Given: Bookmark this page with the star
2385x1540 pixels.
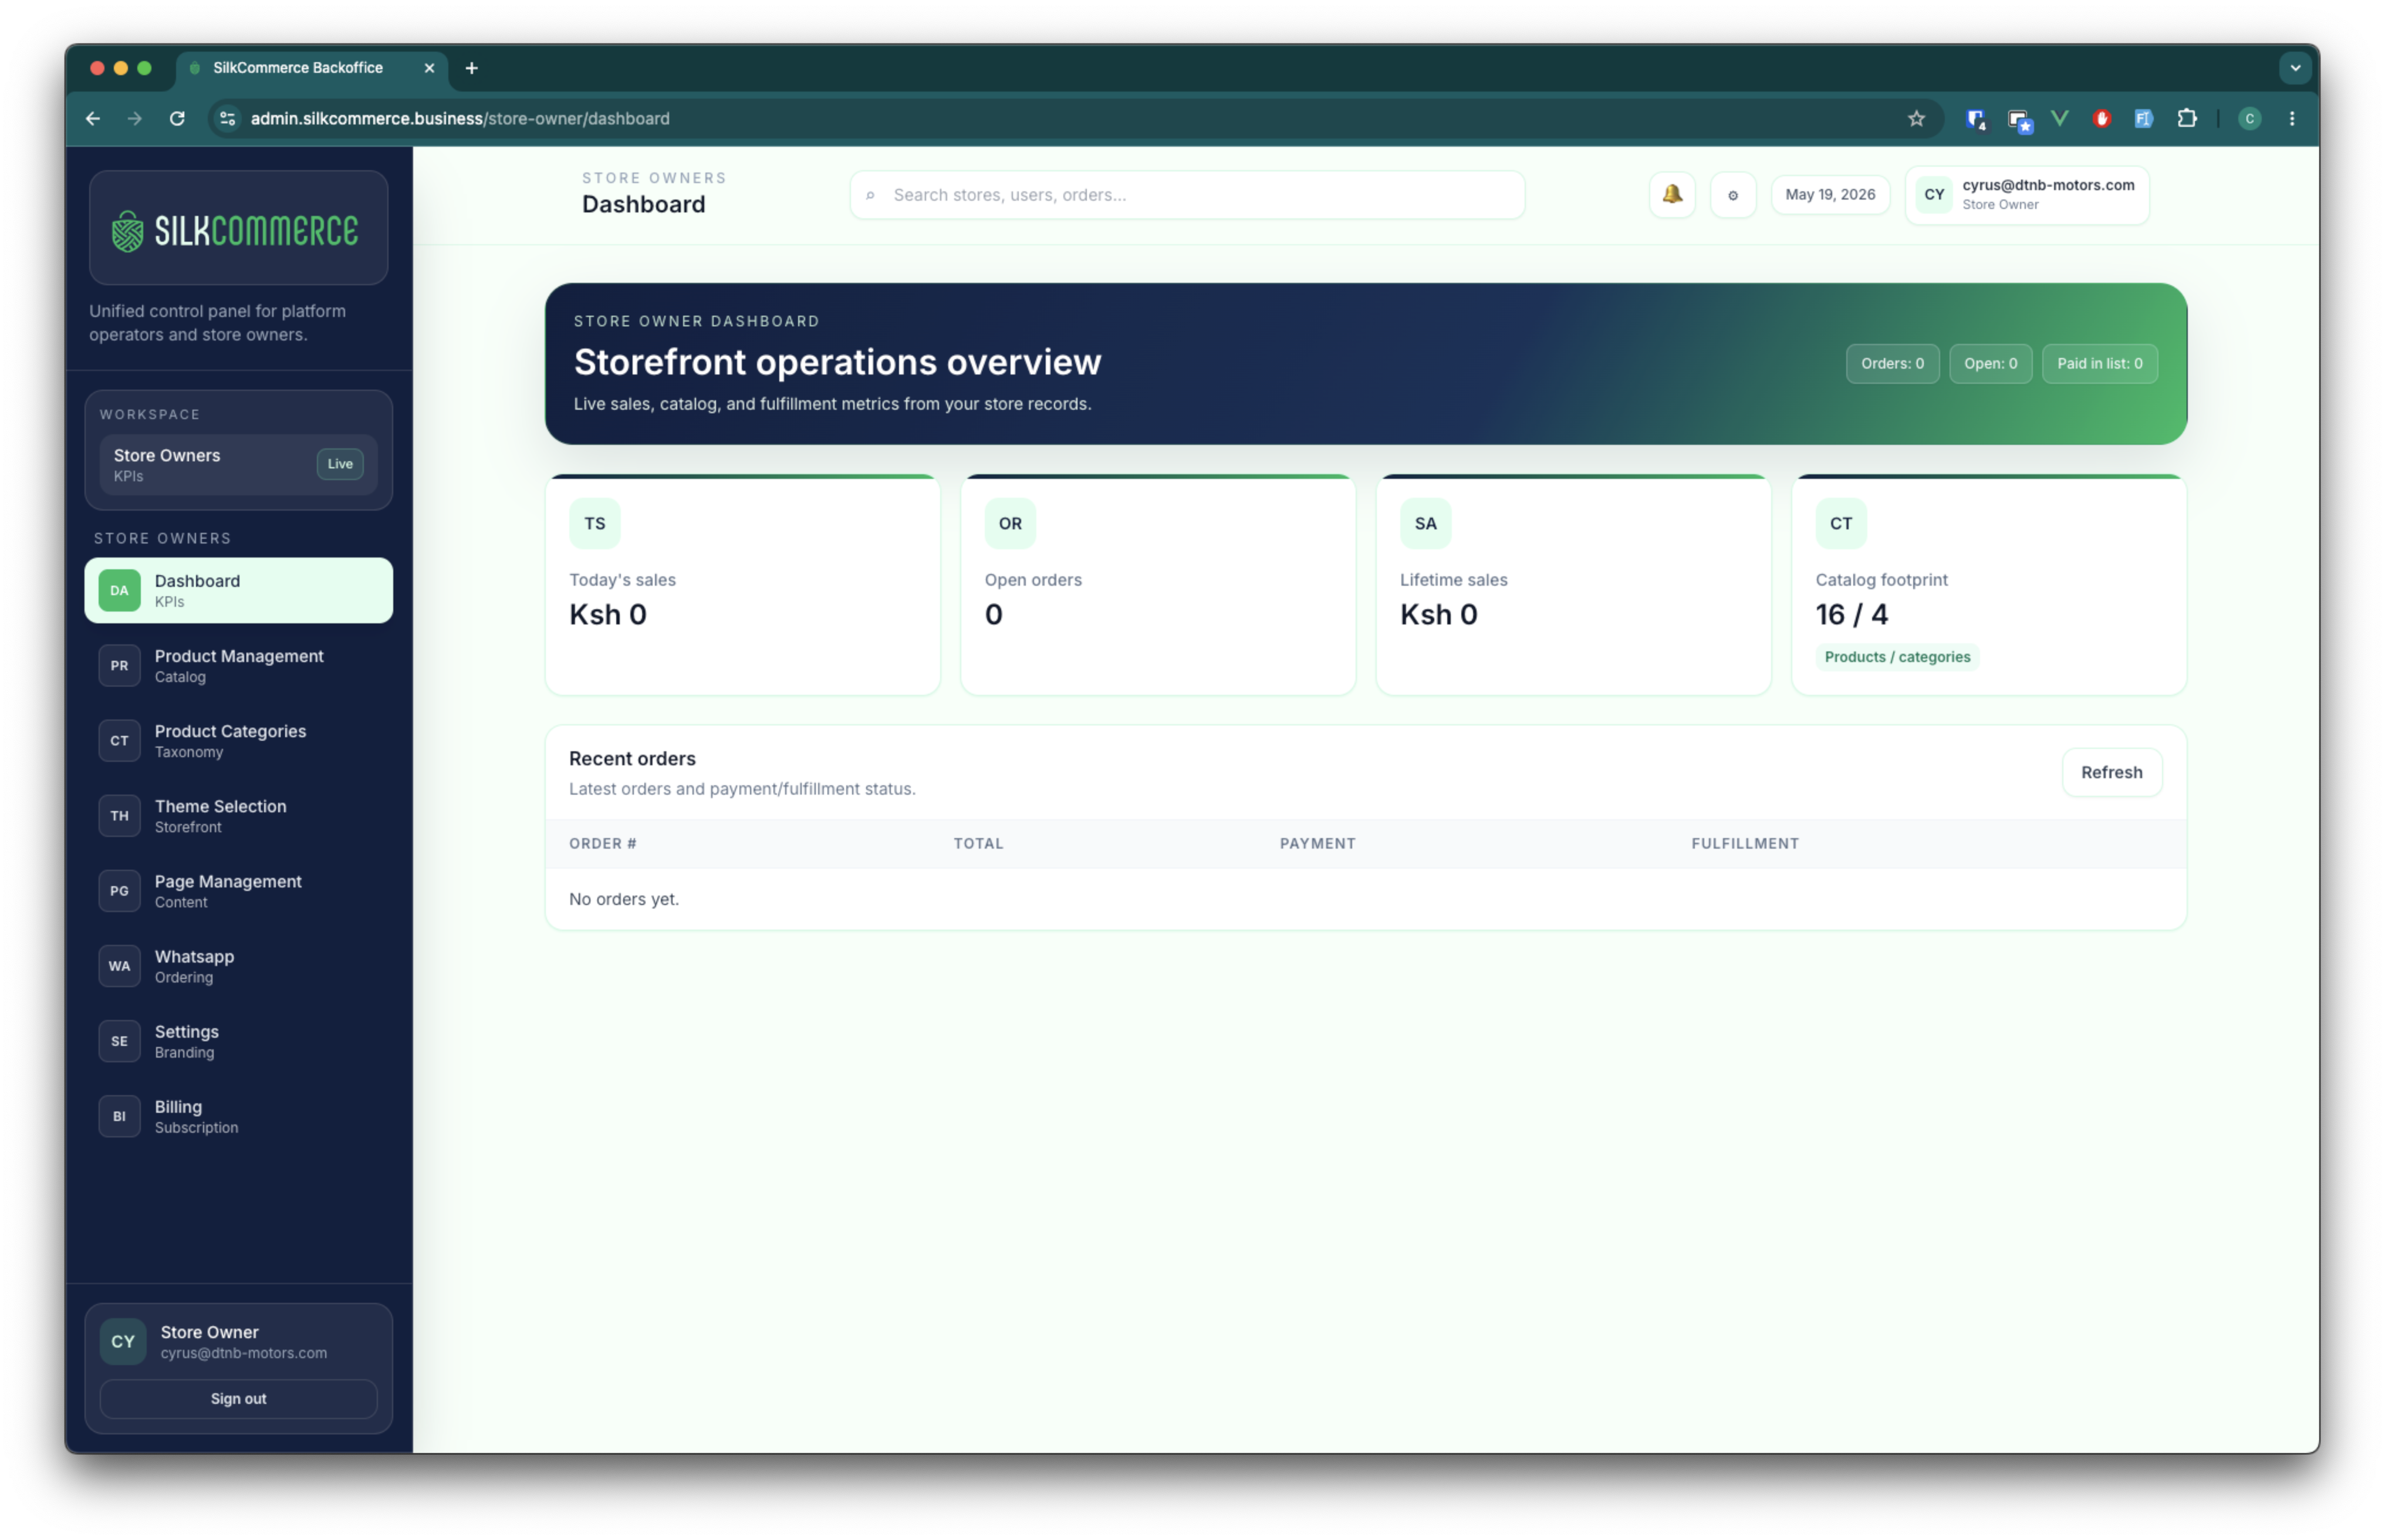Looking at the screenshot, I should coord(1915,118).
